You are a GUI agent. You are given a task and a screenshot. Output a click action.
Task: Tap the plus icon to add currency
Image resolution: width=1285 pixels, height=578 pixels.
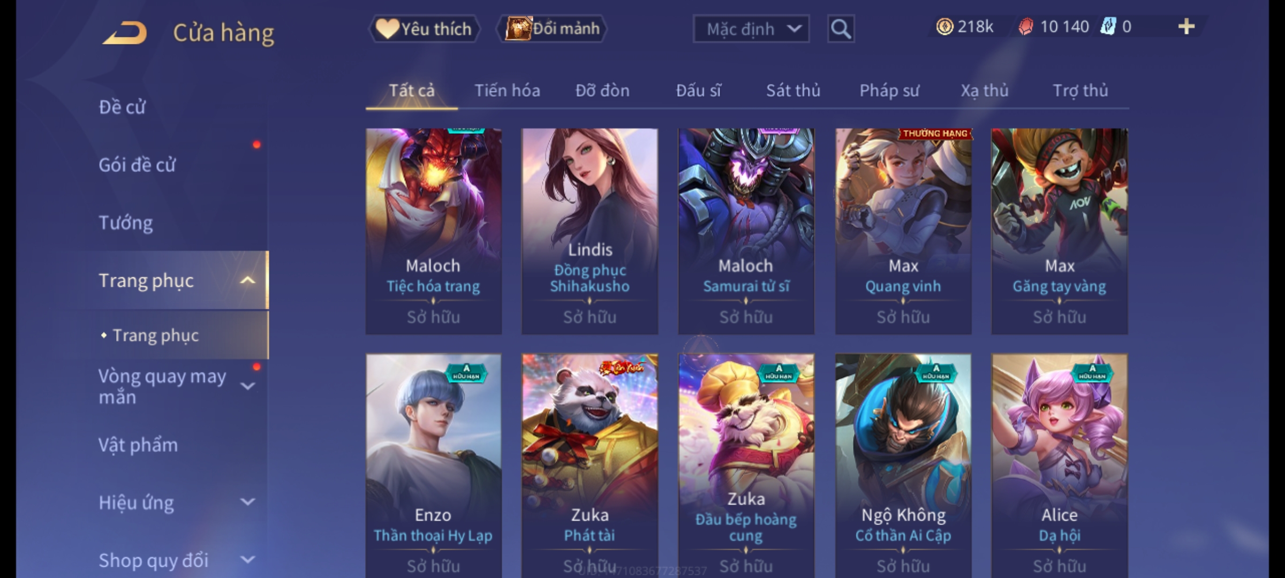click(x=1186, y=27)
